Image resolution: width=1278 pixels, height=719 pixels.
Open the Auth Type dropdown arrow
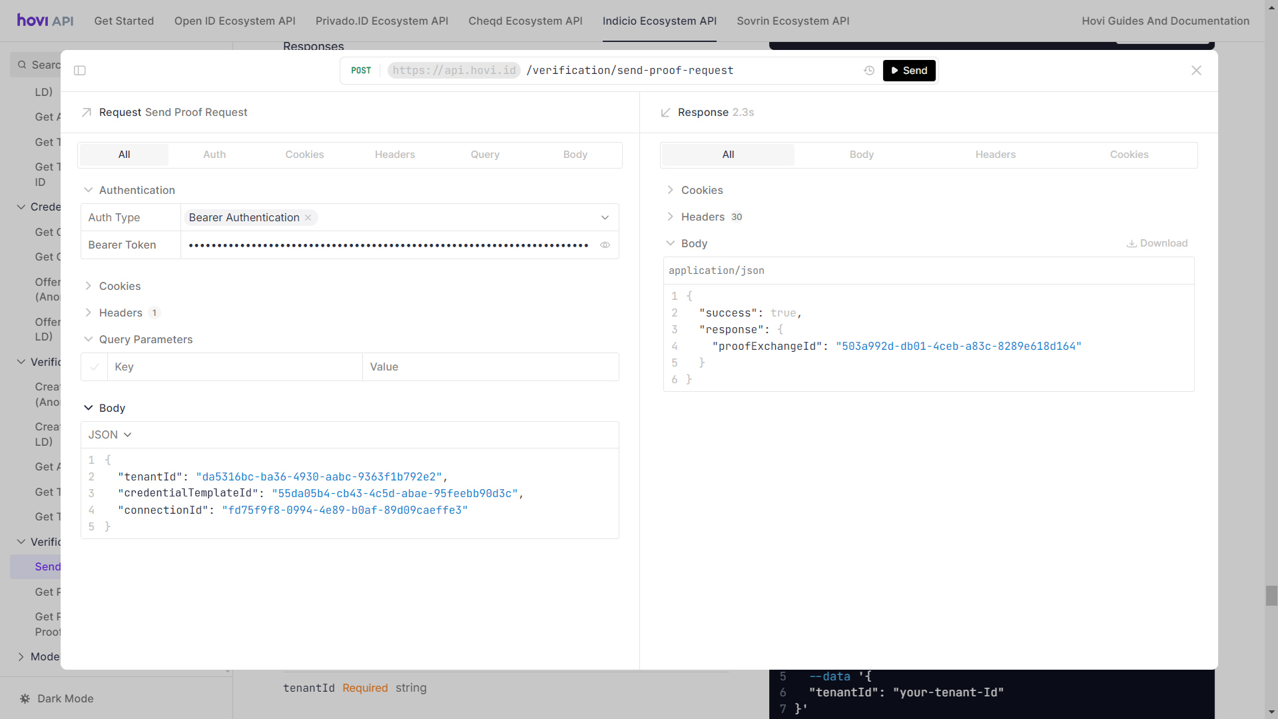[x=605, y=218]
